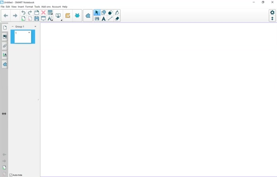Screen dimensions: 277x177
Task: Choose the Eraser tool in toolbar
Action: 117,18
